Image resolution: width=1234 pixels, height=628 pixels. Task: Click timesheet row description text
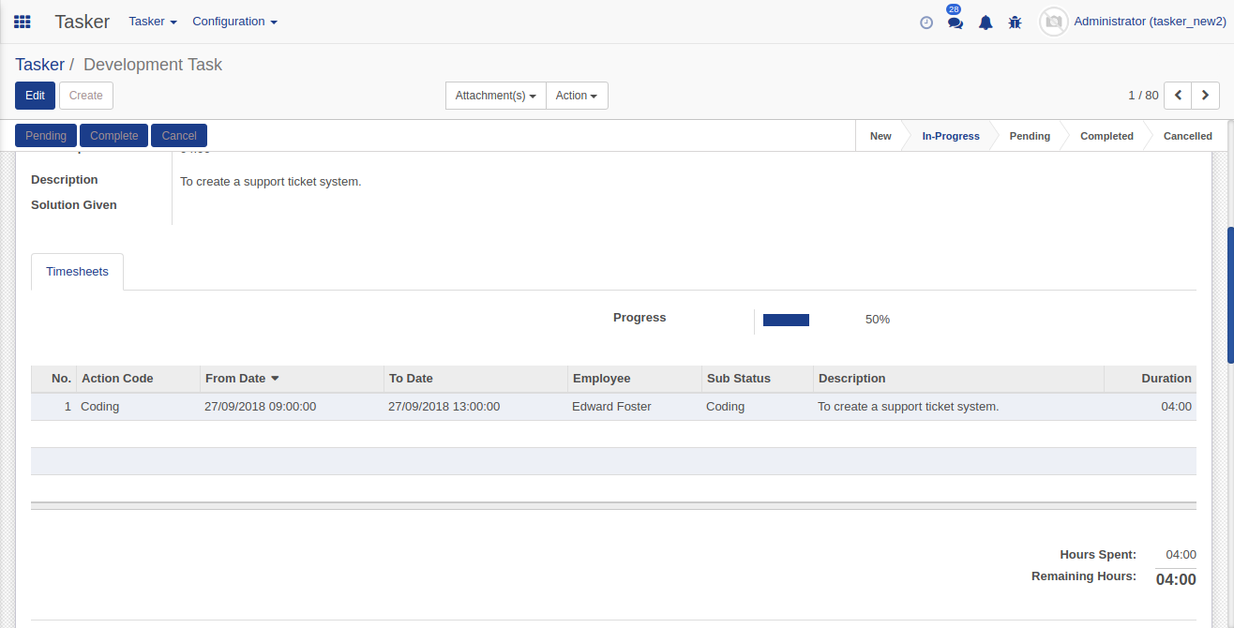pyautogui.click(x=909, y=407)
